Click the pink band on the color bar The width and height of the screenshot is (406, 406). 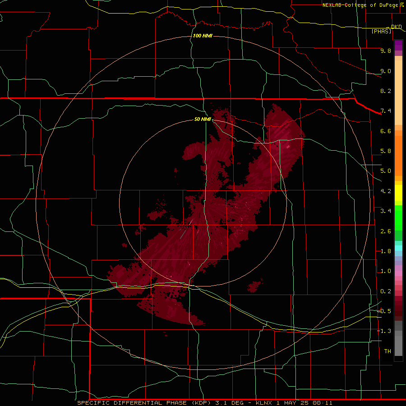pyautogui.click(x=398, y=273)
